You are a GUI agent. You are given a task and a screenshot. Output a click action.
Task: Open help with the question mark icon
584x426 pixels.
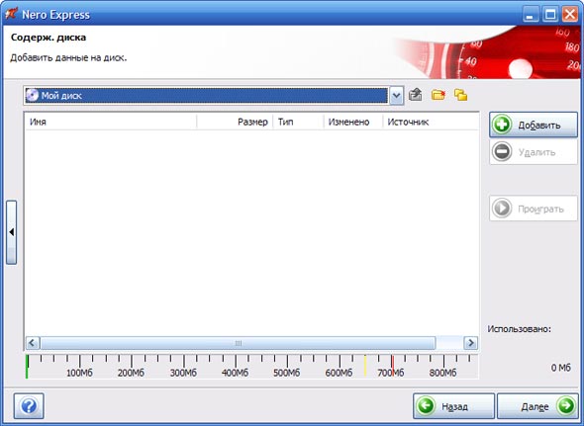(29, 406)
